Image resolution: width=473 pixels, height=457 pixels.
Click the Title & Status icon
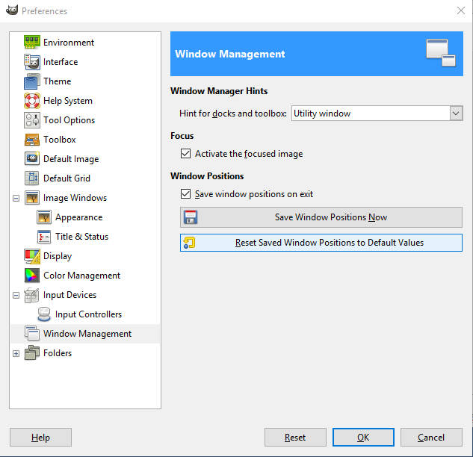point(44,237)
